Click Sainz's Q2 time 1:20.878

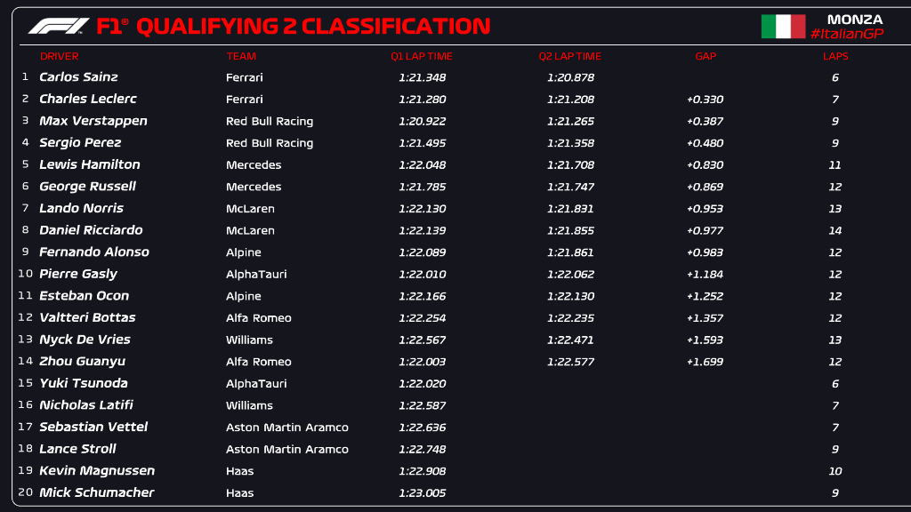(x=570, y=77)
